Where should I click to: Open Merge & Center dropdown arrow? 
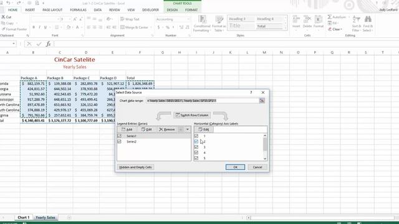coord(151,27)
